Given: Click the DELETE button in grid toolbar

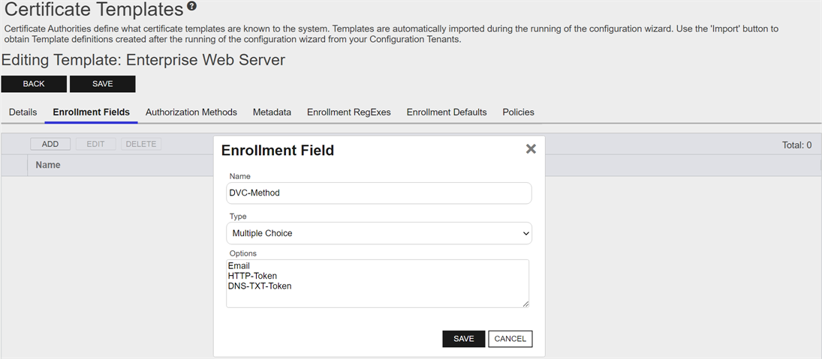Looking at the screenshot, I should 141,144.
